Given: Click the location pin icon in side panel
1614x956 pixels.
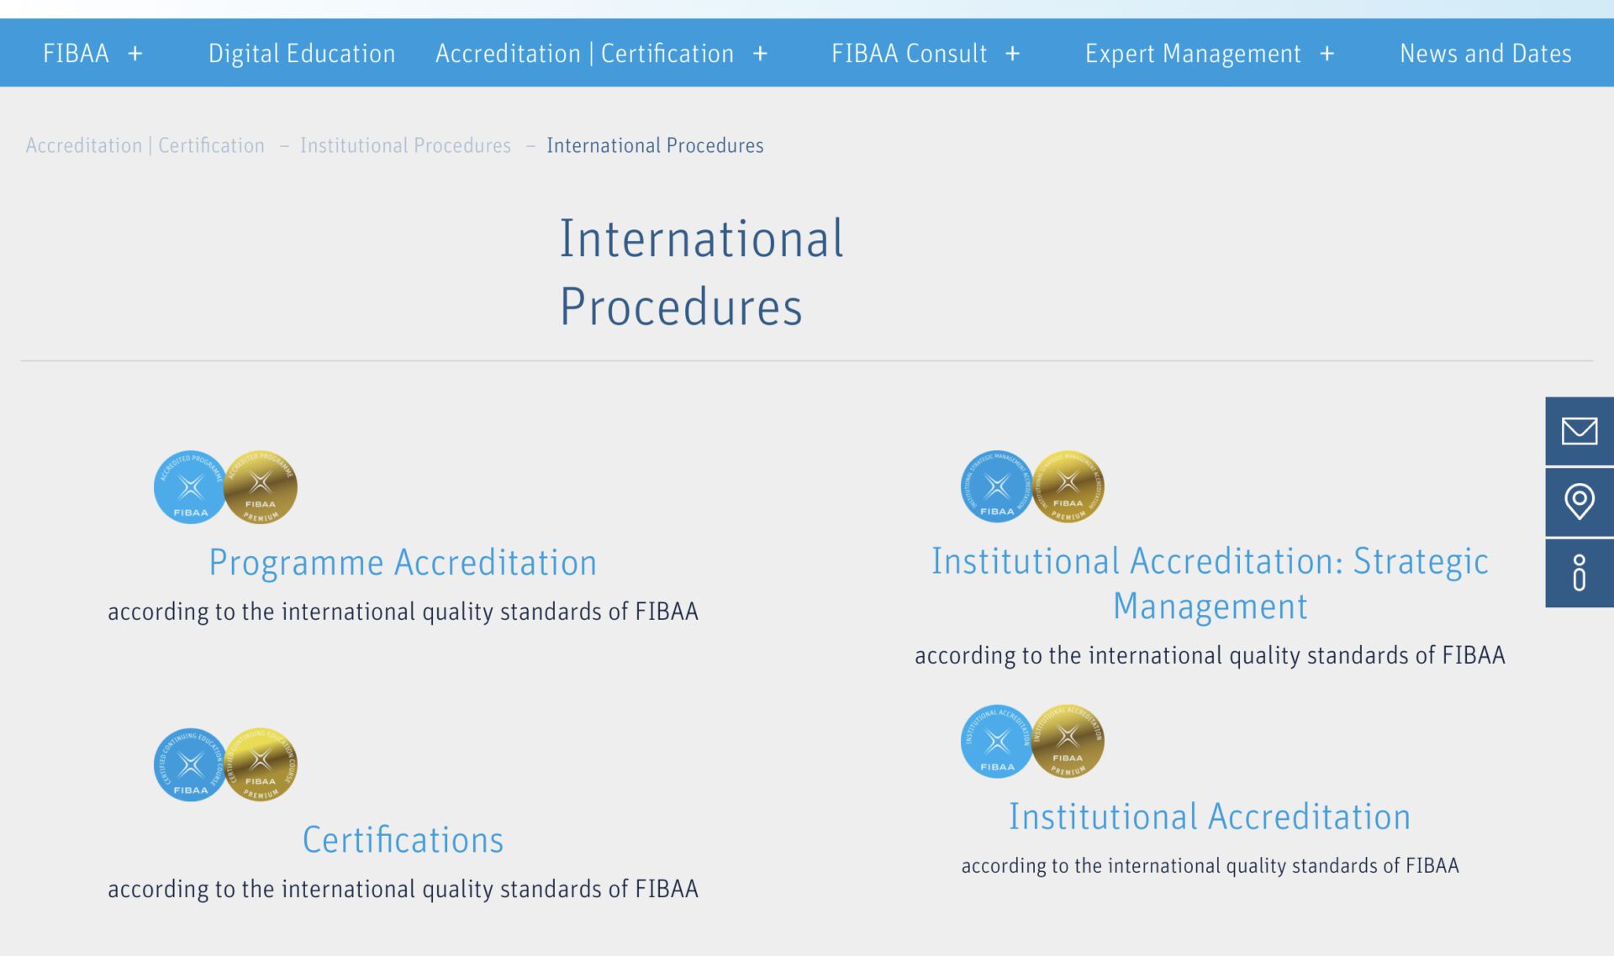Looking at the screenshot, I should 1579,502.
